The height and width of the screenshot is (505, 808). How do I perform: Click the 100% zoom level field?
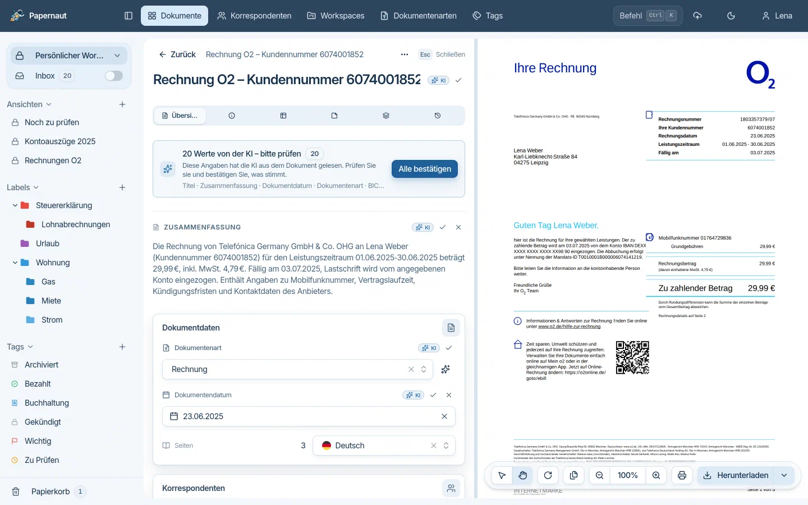[x=627, y=475]
